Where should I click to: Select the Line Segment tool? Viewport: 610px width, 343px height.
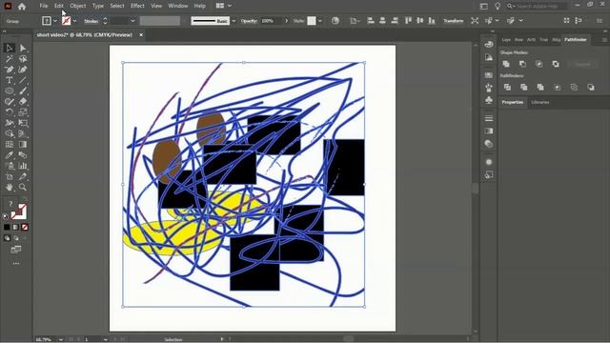(23, 80)
